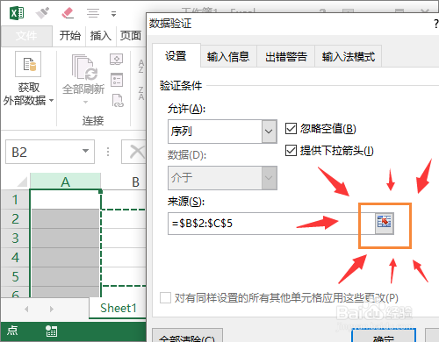
Task: Click the Select All corner triangle
Action: [22, 182]
